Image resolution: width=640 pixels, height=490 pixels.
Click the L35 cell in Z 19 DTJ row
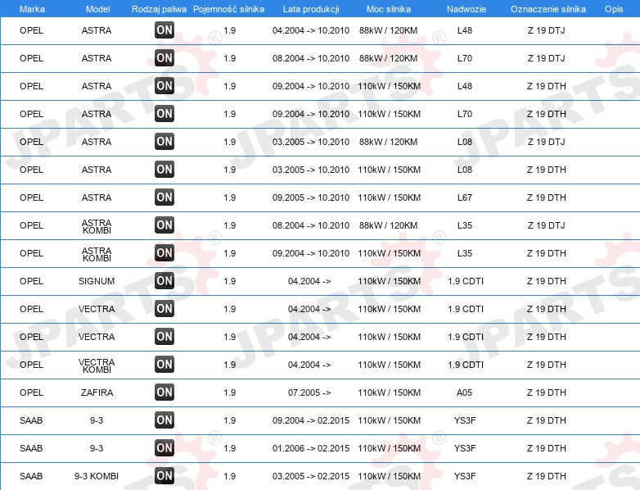465,225
